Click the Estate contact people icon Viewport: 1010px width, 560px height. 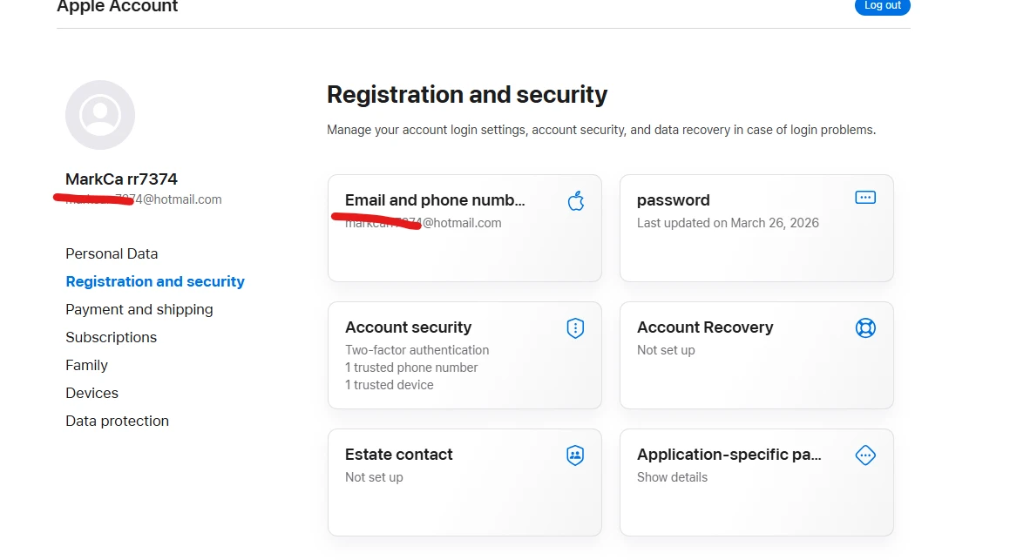(x=575, y=455)
